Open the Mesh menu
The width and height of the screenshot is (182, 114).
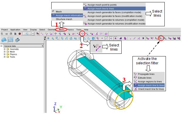62,30
